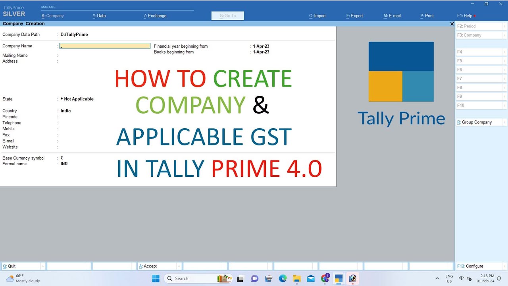The image size is (508, 286).
Task: Click the F12: Configure button
Action: coord(479,266)
